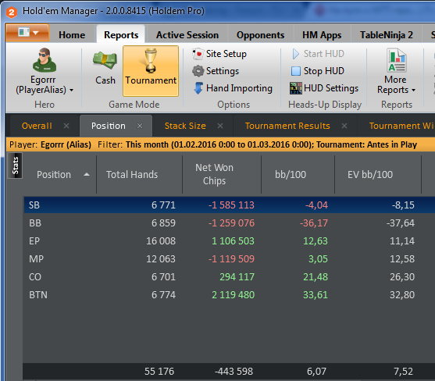The width and height of the screenshot is (435, 381).
Task: Sort by Net Won Chips column
Action: pos(214,174)
